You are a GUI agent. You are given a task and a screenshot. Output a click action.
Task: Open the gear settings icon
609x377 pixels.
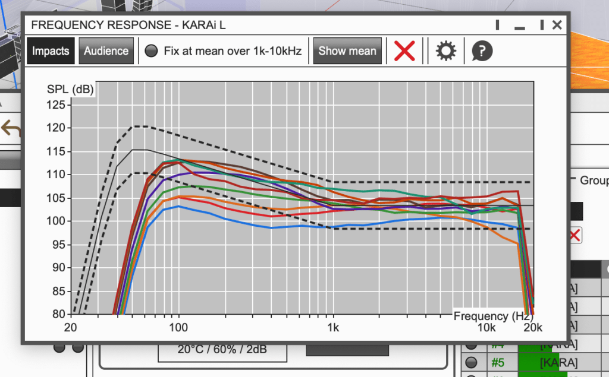click(x=445, y=51)
